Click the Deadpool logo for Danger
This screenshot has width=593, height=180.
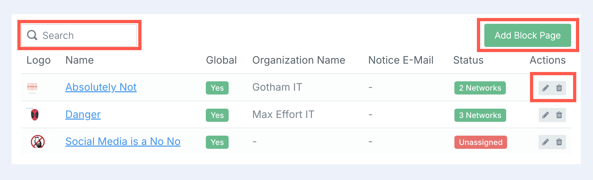(35, 115)
